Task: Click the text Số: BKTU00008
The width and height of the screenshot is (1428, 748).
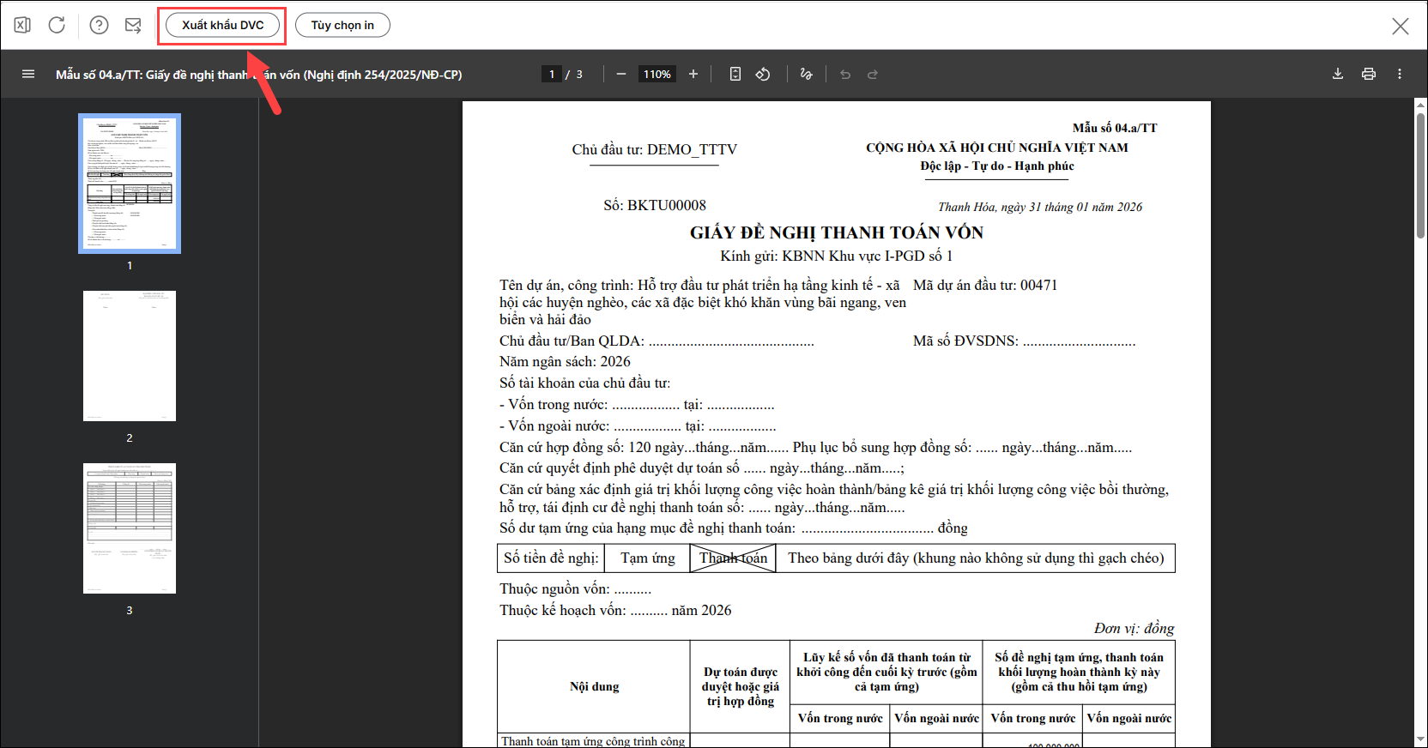Action: [655, 206]
